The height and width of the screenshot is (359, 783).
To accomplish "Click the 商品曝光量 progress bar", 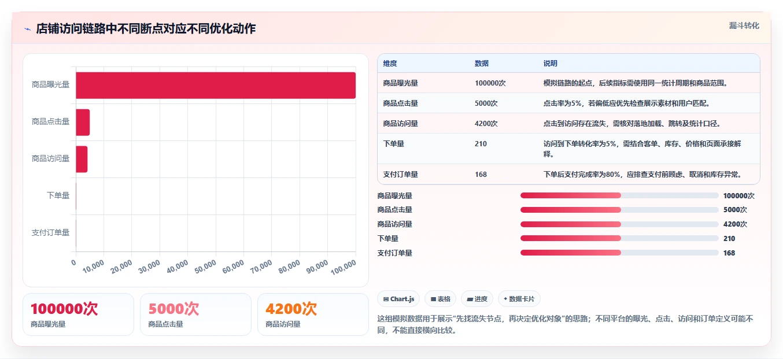I will [619, 195].
